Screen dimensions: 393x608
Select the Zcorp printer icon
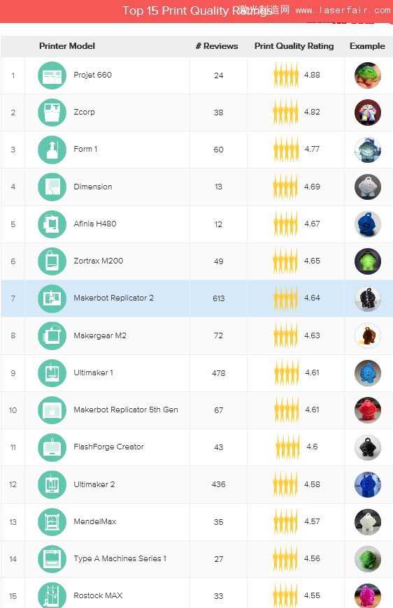click(x=52, y=113)
